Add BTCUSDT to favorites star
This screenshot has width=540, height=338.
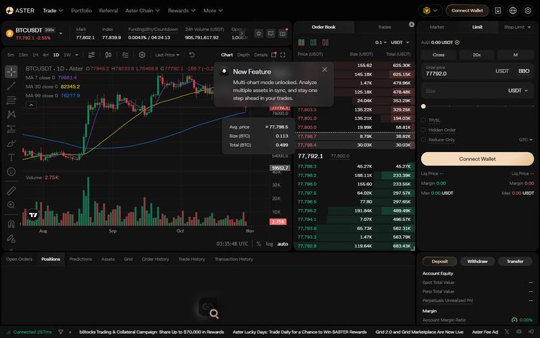(x=259, y=33)
